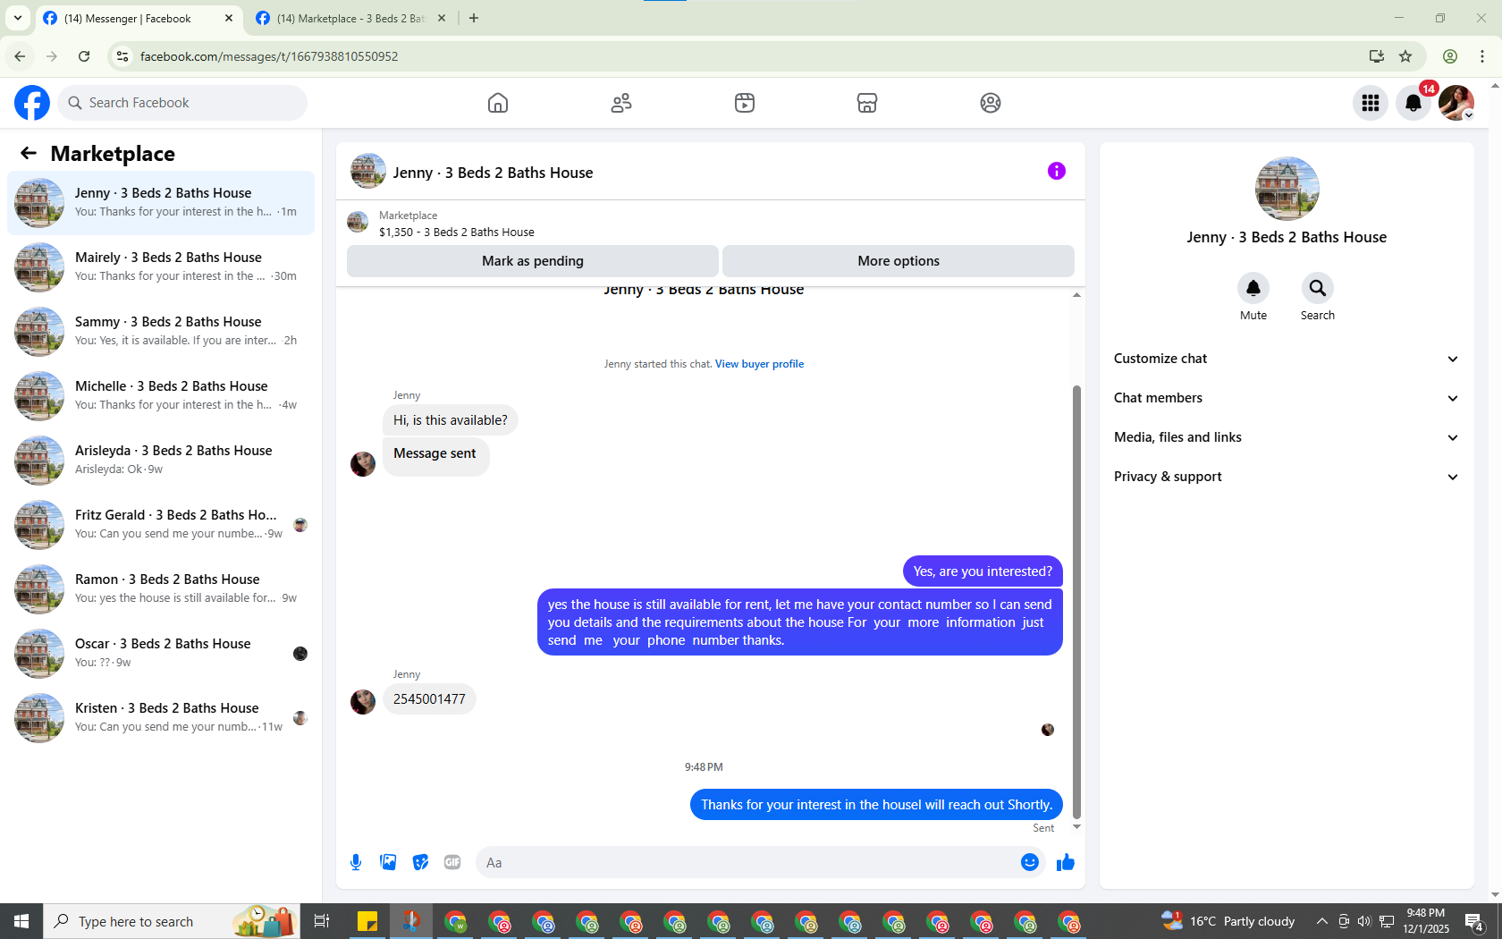
Task: Show hidden system tray icons
Action: (x=1321, y=921)
